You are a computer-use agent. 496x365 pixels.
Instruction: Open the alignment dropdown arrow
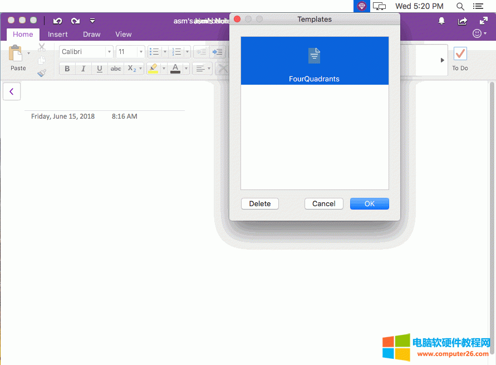[209, 69]
